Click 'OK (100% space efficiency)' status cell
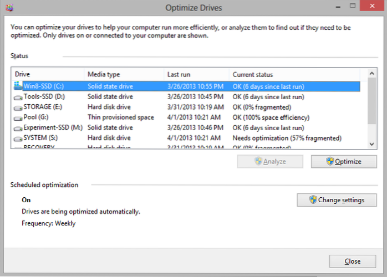This screenshot has width=387, height=277. coord(271,117)
